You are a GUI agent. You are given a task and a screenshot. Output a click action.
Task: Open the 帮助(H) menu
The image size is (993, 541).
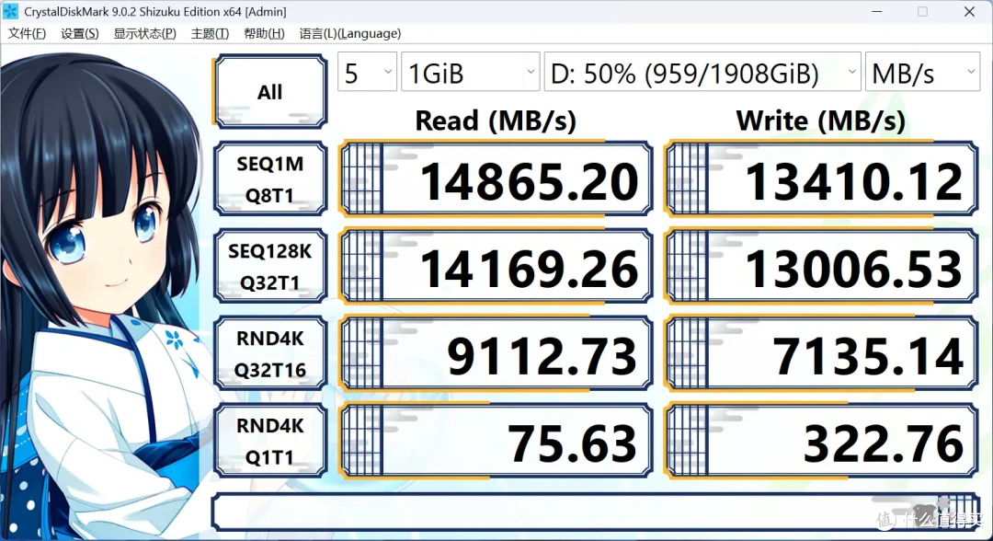point(264,33)
